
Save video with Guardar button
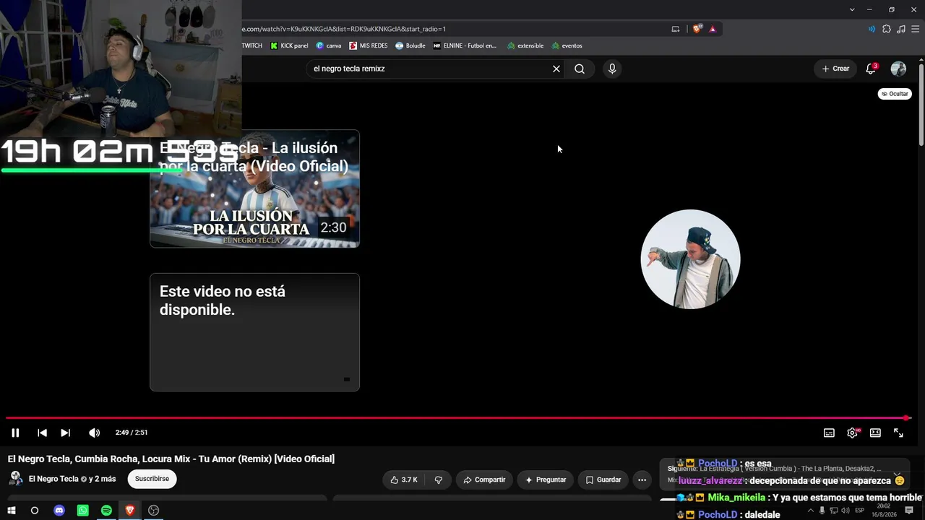point(603,480)
